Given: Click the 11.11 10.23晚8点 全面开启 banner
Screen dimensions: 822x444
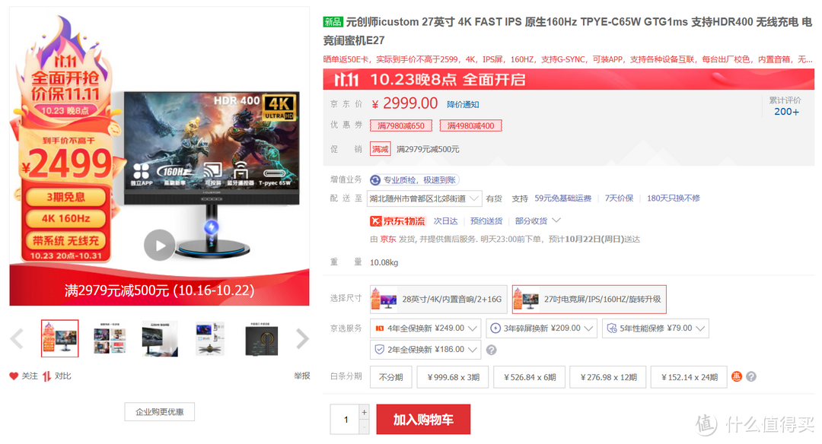Looking at the screenshot, I should point(569,80).
